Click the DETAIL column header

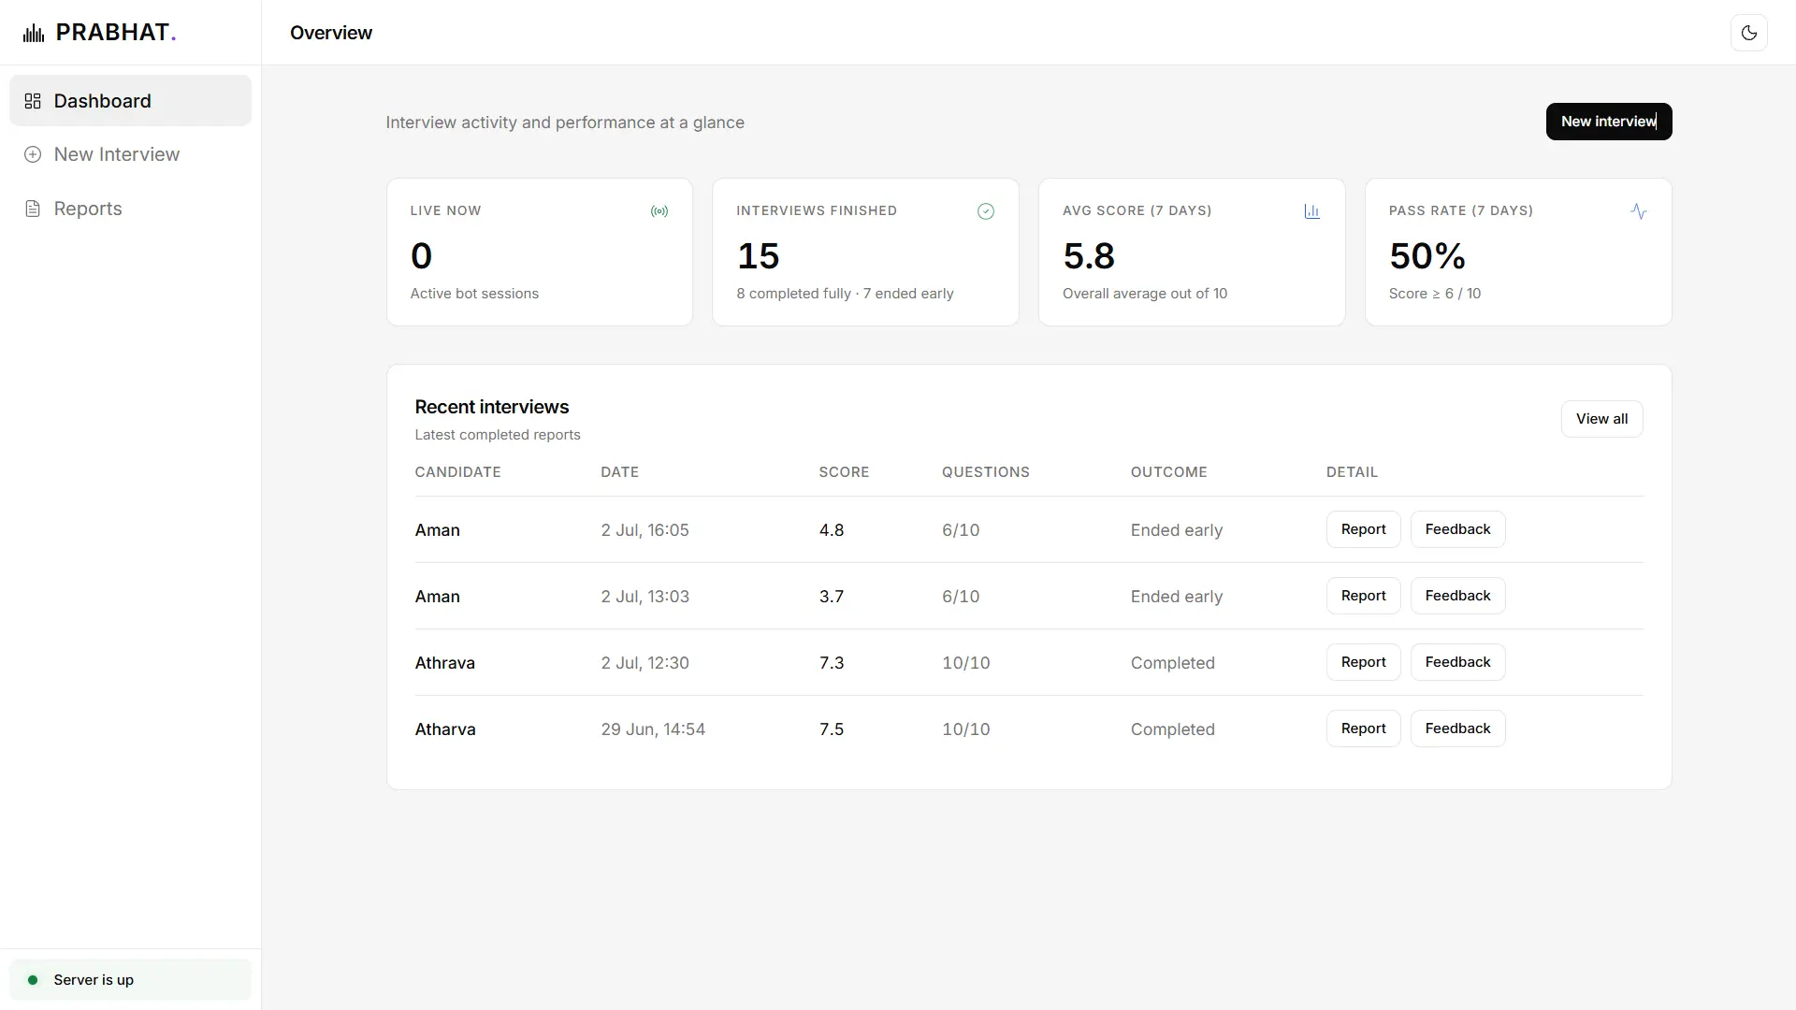tap(1352, 472)
